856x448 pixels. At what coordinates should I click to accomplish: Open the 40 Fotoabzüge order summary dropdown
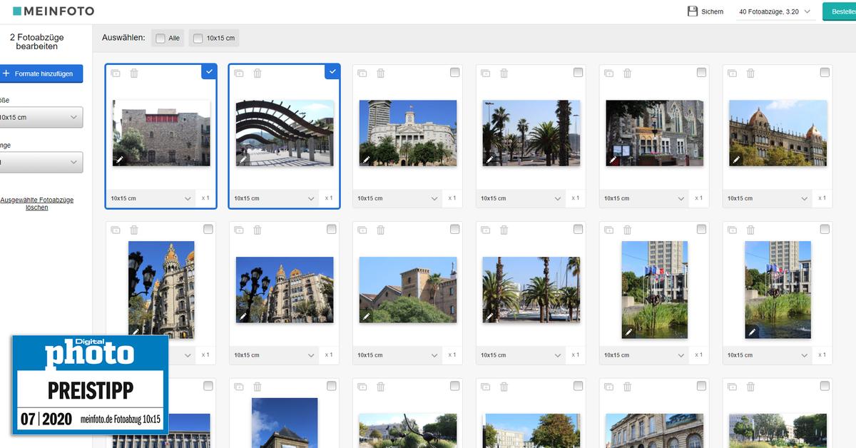[776, 12]
